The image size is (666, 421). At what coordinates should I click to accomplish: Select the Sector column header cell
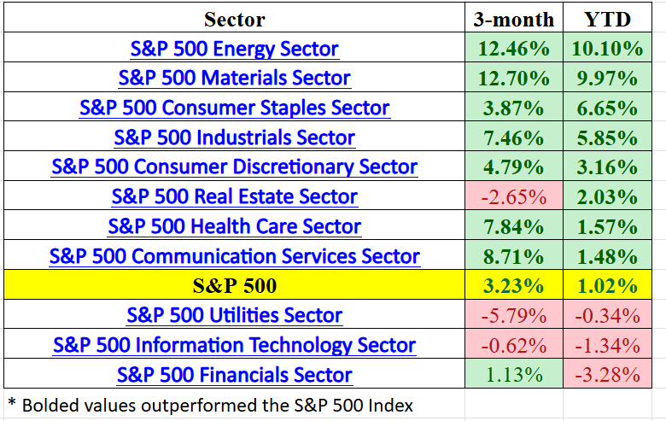click(x=235, y=19)
